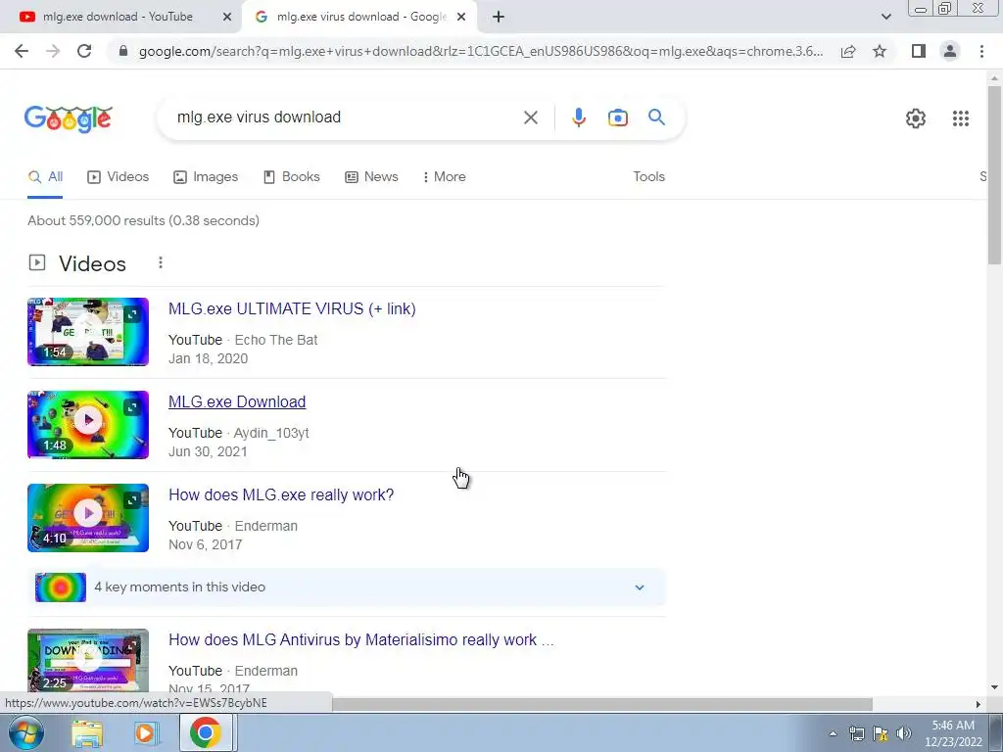Open the taskbar clock showing 5:46 AM

click(x=953, y=733)
